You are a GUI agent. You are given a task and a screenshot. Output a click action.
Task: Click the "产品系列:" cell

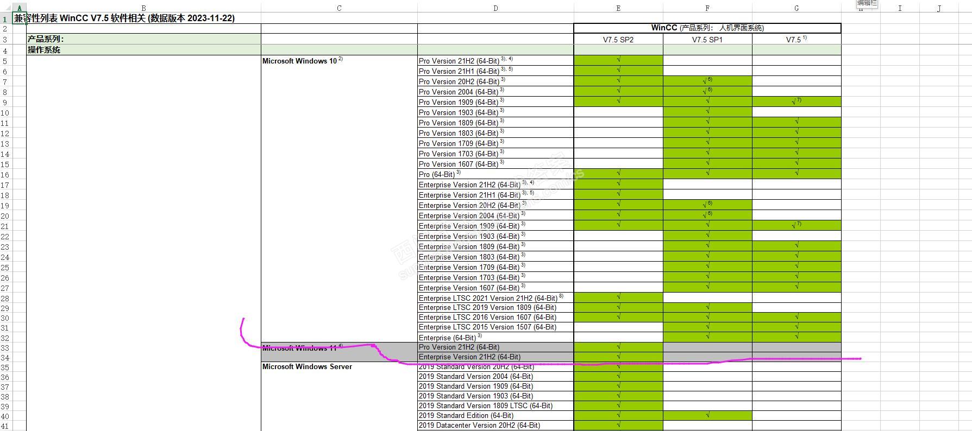coord(143,39)
